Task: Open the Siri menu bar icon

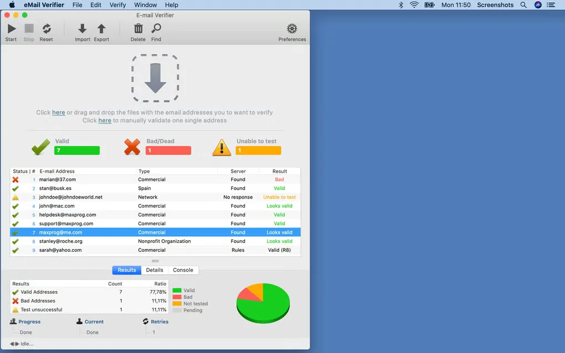Action: click(538, 4)
